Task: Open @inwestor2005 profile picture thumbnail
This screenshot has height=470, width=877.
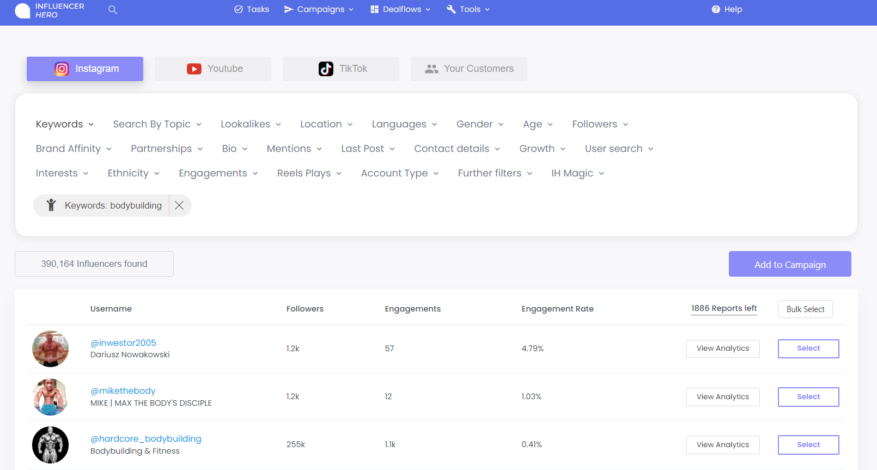Action: pyautogui.click(x=50, y=349)
